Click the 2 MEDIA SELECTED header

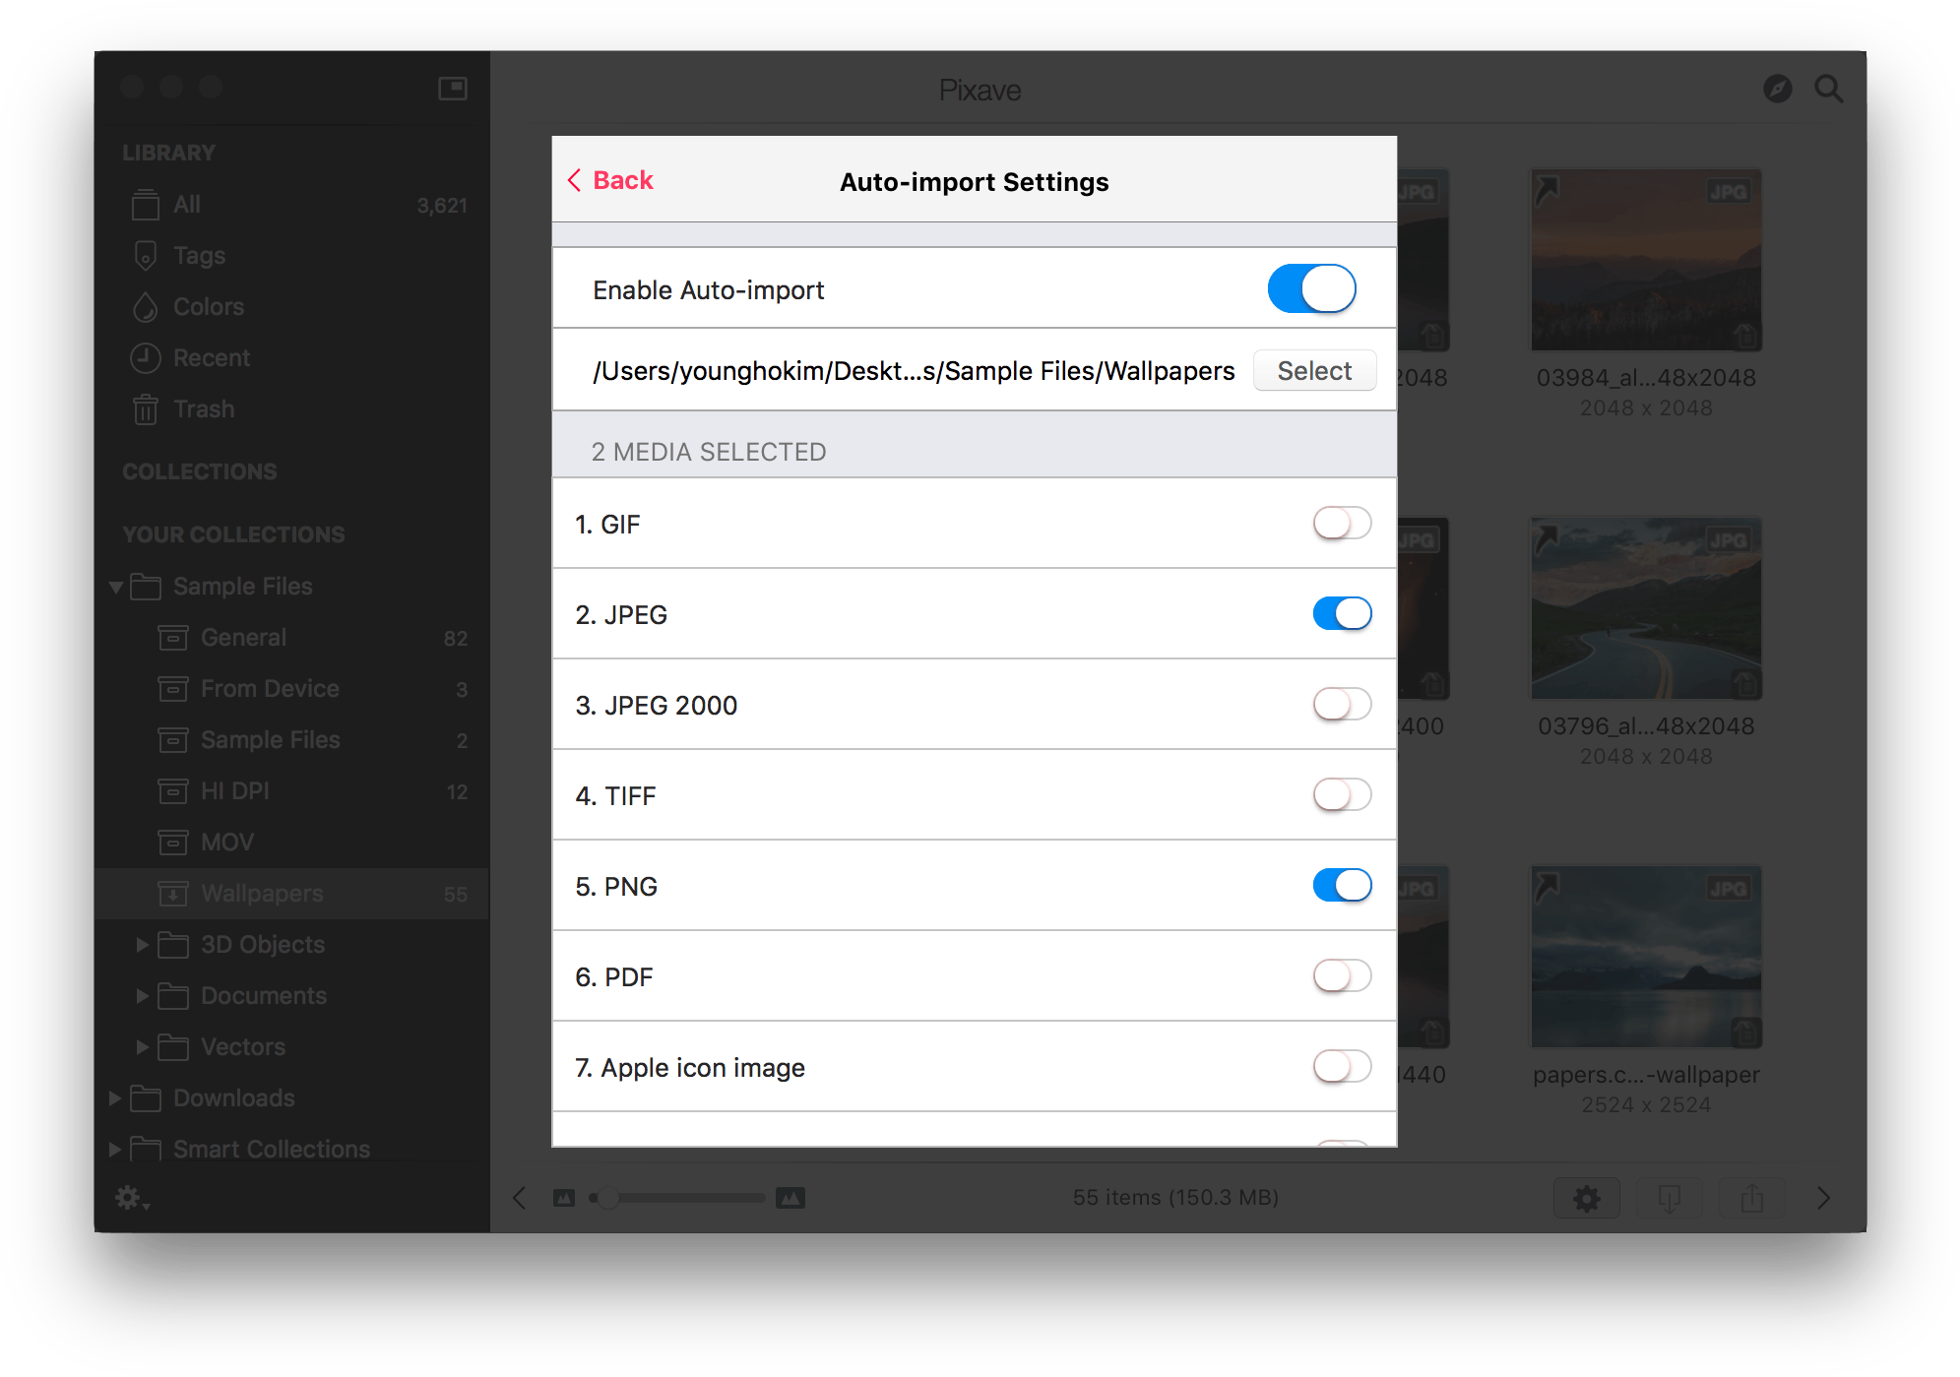tap(709, 452)
